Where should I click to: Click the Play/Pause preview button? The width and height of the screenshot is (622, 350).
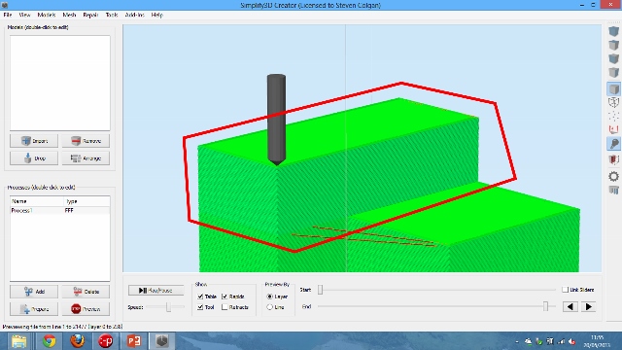coord(155,291)
